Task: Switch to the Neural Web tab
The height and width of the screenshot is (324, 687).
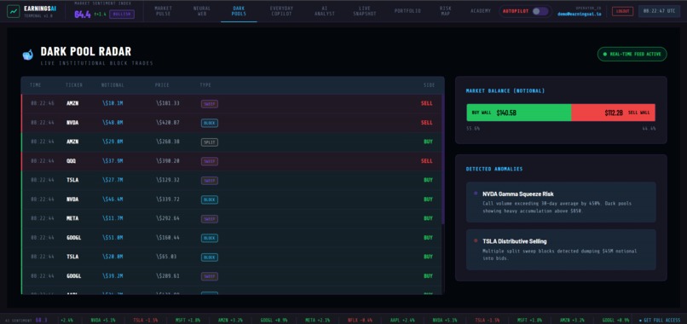Action: click(x=201, y=11)
